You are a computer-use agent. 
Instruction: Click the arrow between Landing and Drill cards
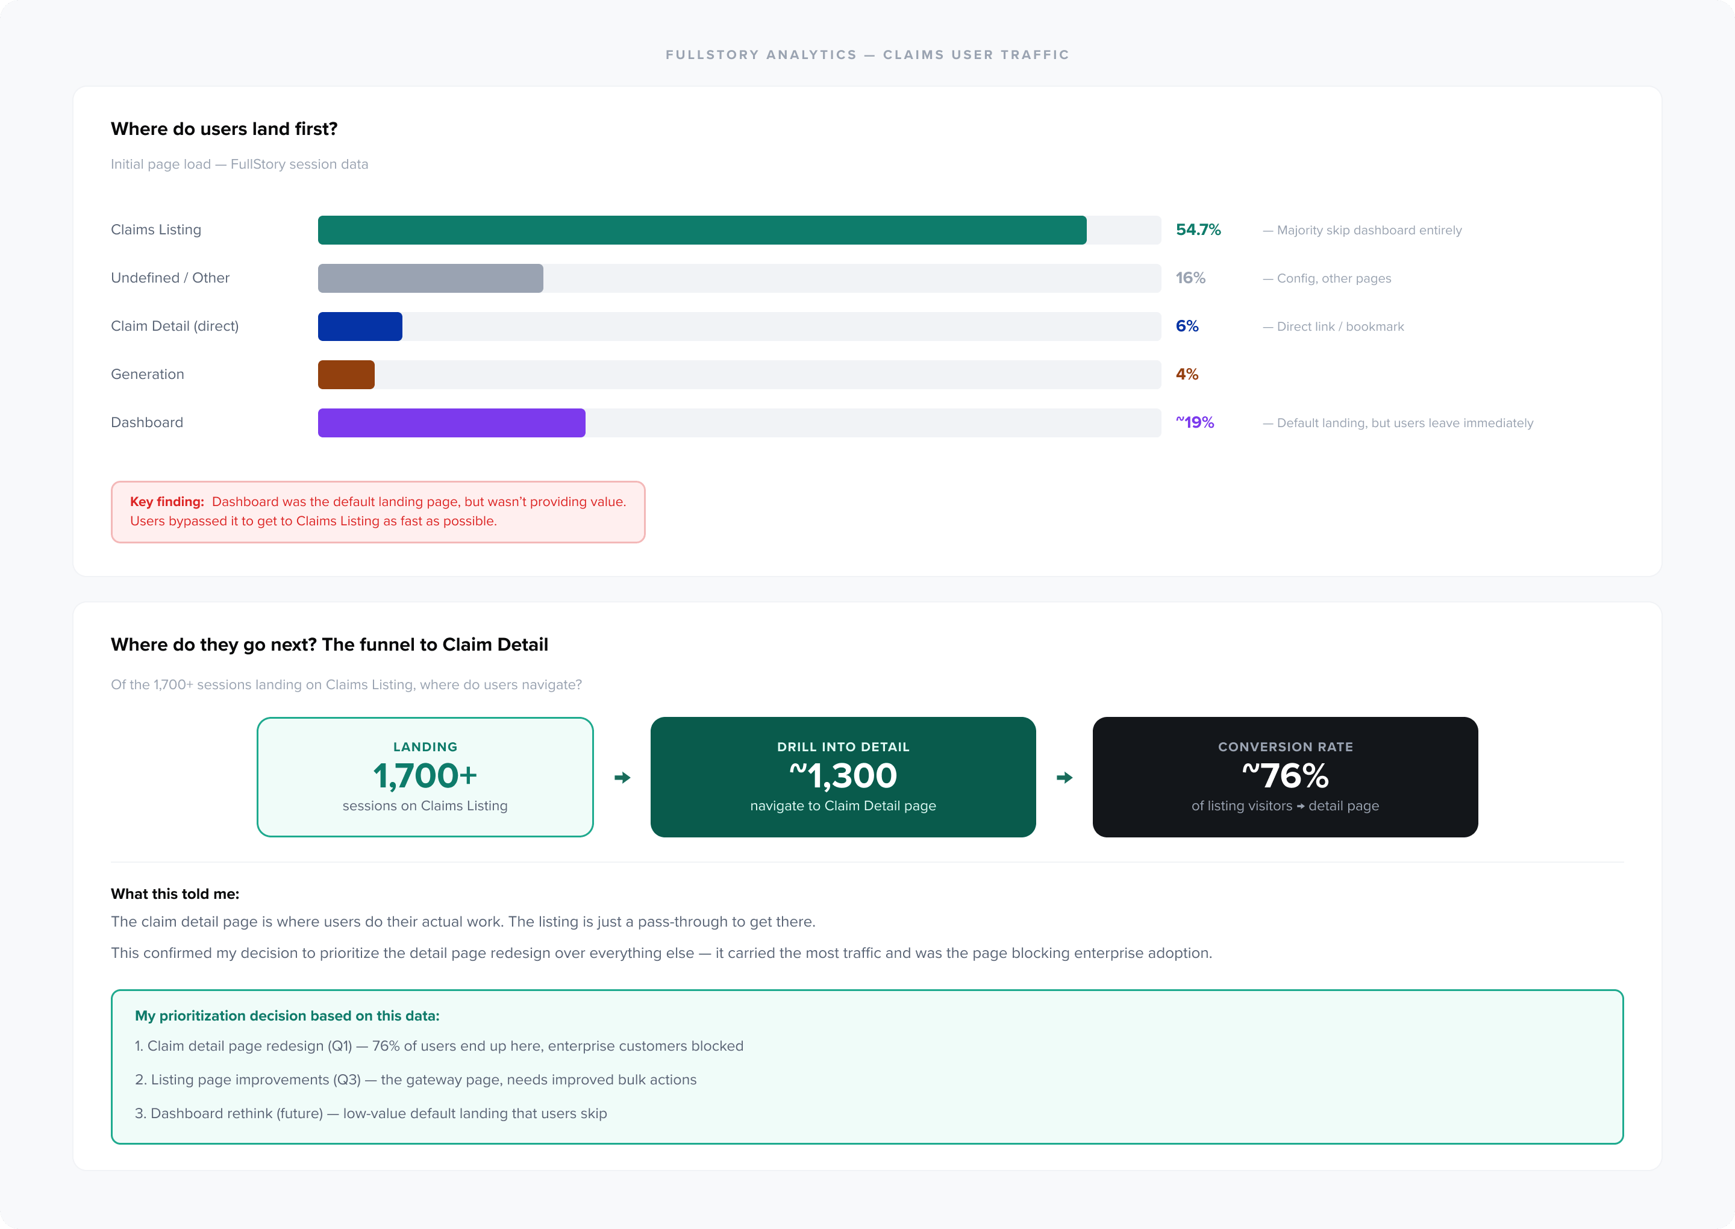(x=622, y=777)
